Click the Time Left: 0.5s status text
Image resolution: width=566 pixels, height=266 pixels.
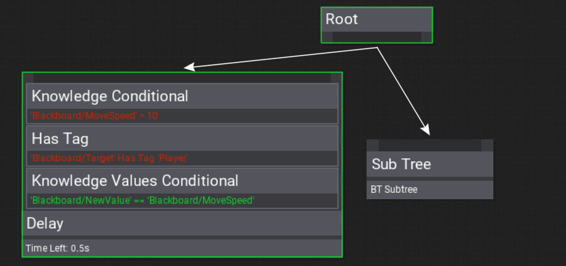coord(58,248)
